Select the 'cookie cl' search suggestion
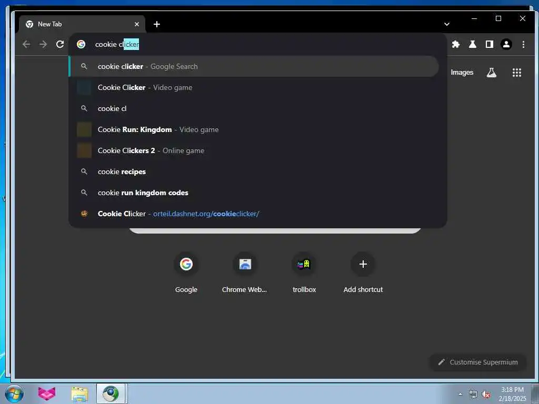539x404 pixels. tap(254, 108)
